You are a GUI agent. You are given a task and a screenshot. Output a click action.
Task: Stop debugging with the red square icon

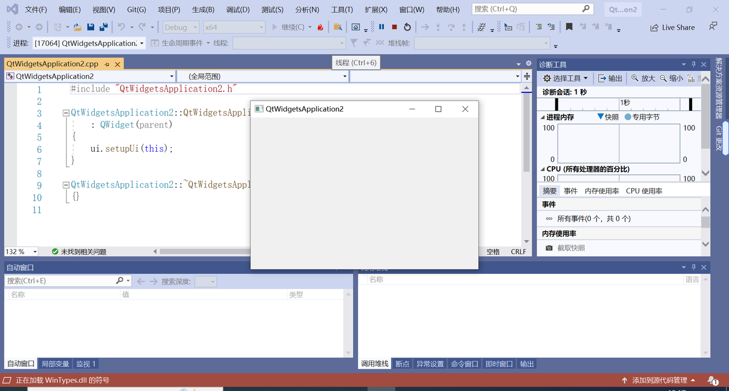(394, 27)
